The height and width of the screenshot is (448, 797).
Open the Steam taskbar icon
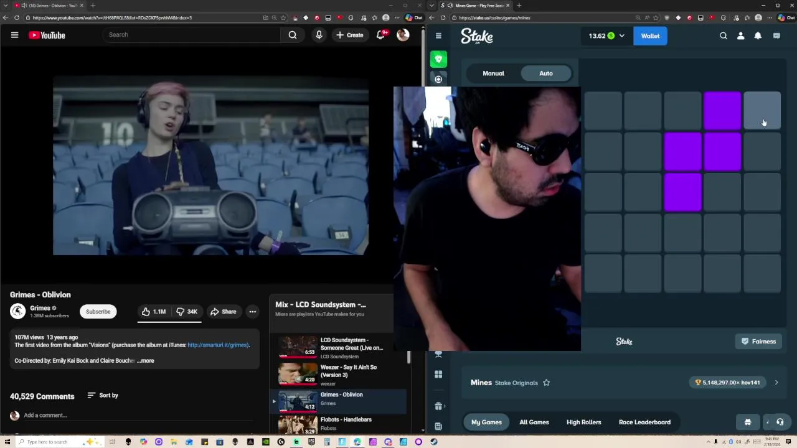(x=434, y=442)
